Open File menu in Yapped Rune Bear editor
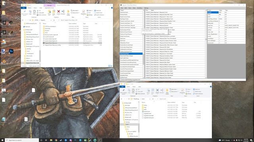The width and height of the screenshot is (254, 142). click(122, 8)
